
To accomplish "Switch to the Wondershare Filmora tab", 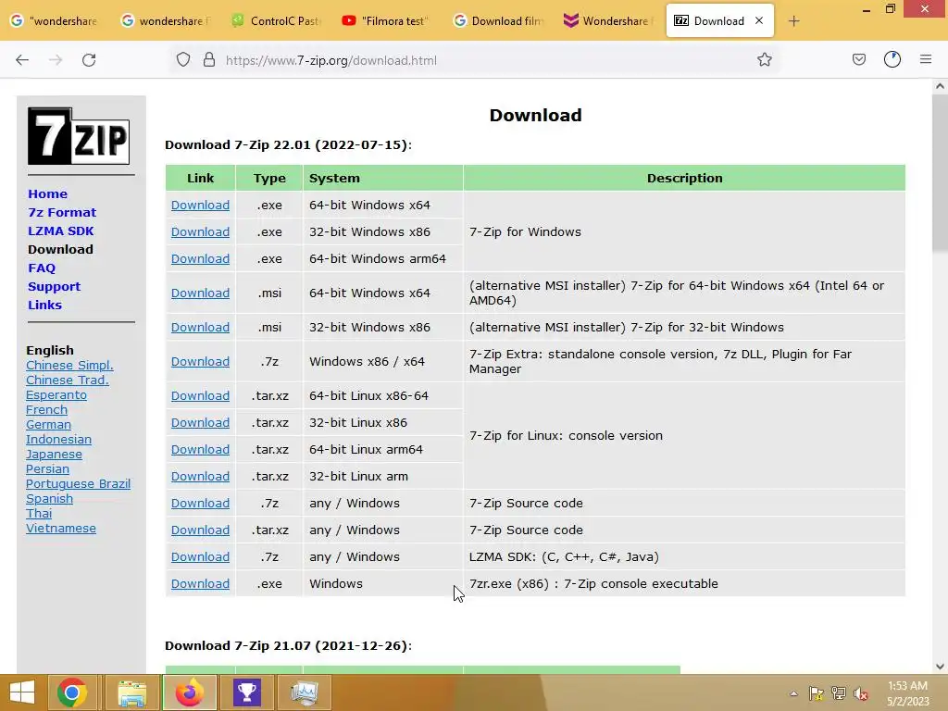I will pyautogui.click(x=609, y=21).
